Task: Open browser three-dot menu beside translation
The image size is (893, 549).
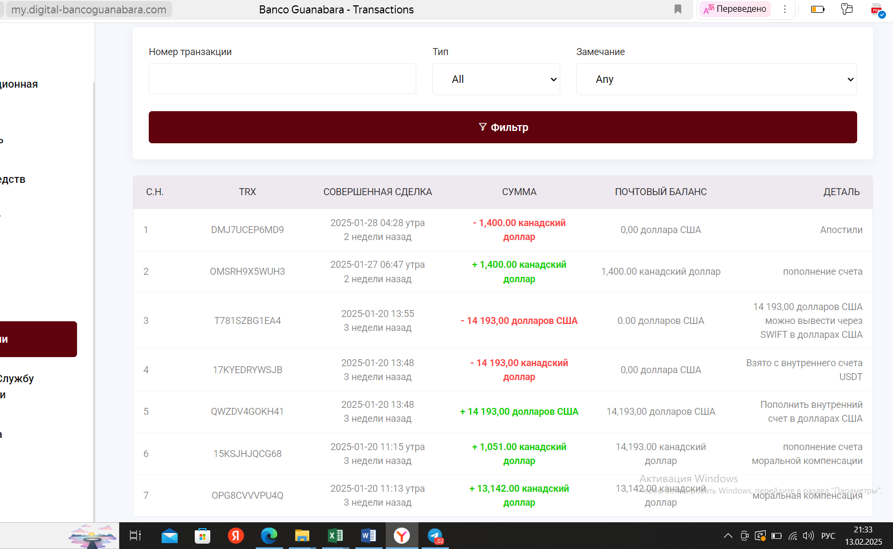Action: [785, 9]
